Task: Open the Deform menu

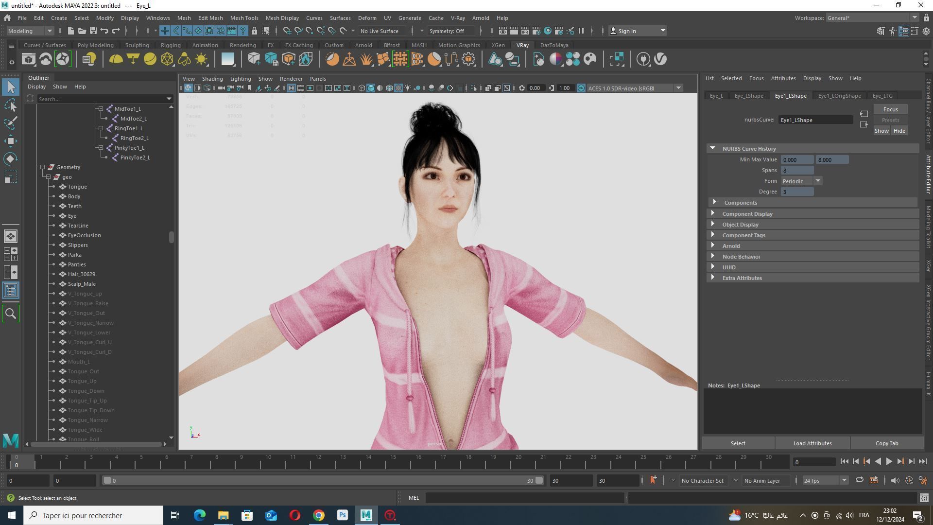Action: click(x=367, y=18)
